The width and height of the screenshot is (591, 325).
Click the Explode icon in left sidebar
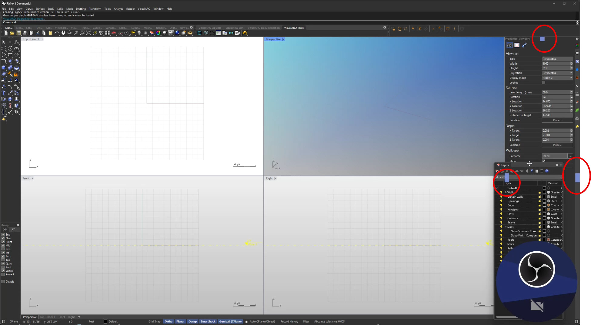[x=16, y=74]
